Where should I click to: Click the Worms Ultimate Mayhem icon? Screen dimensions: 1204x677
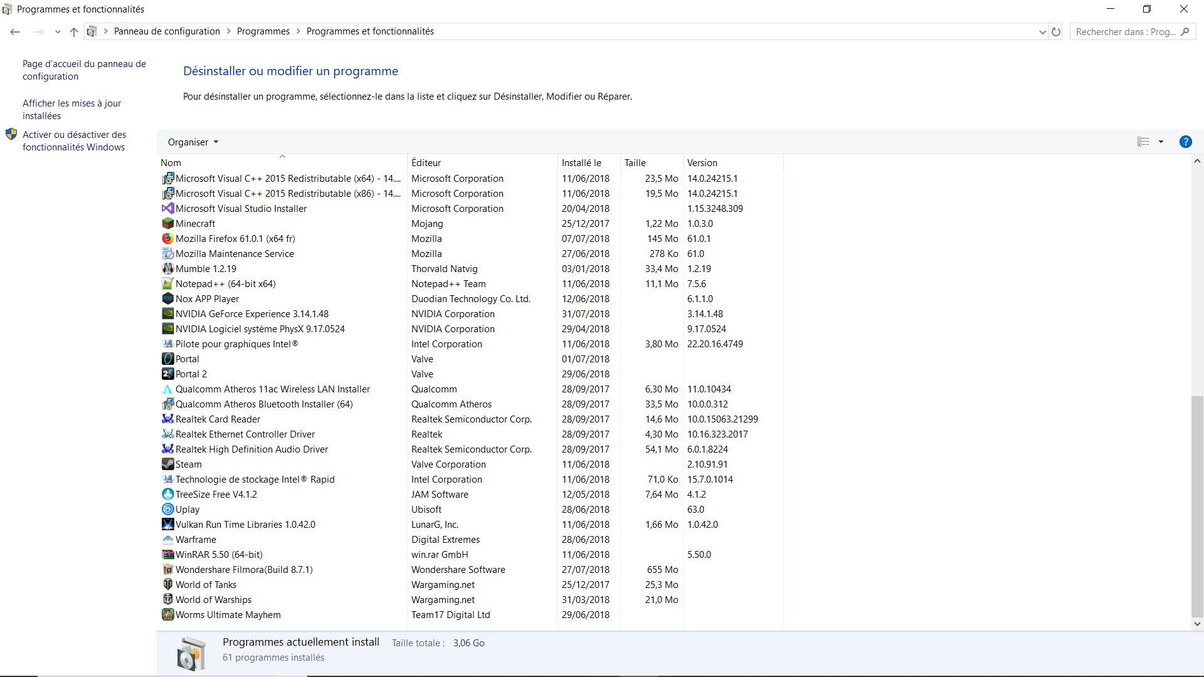(167, 615)
